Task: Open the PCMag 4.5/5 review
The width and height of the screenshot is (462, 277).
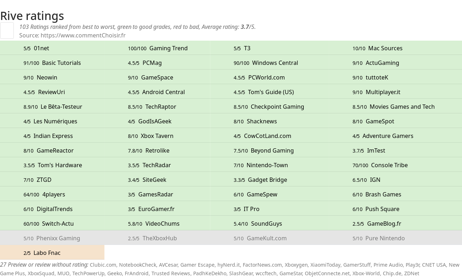Action: [145, 63]
